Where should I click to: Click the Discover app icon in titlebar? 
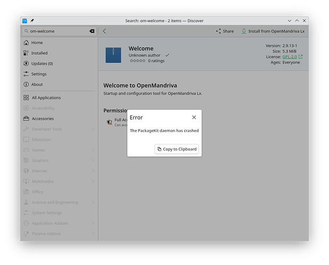click(x=25, y=21)
